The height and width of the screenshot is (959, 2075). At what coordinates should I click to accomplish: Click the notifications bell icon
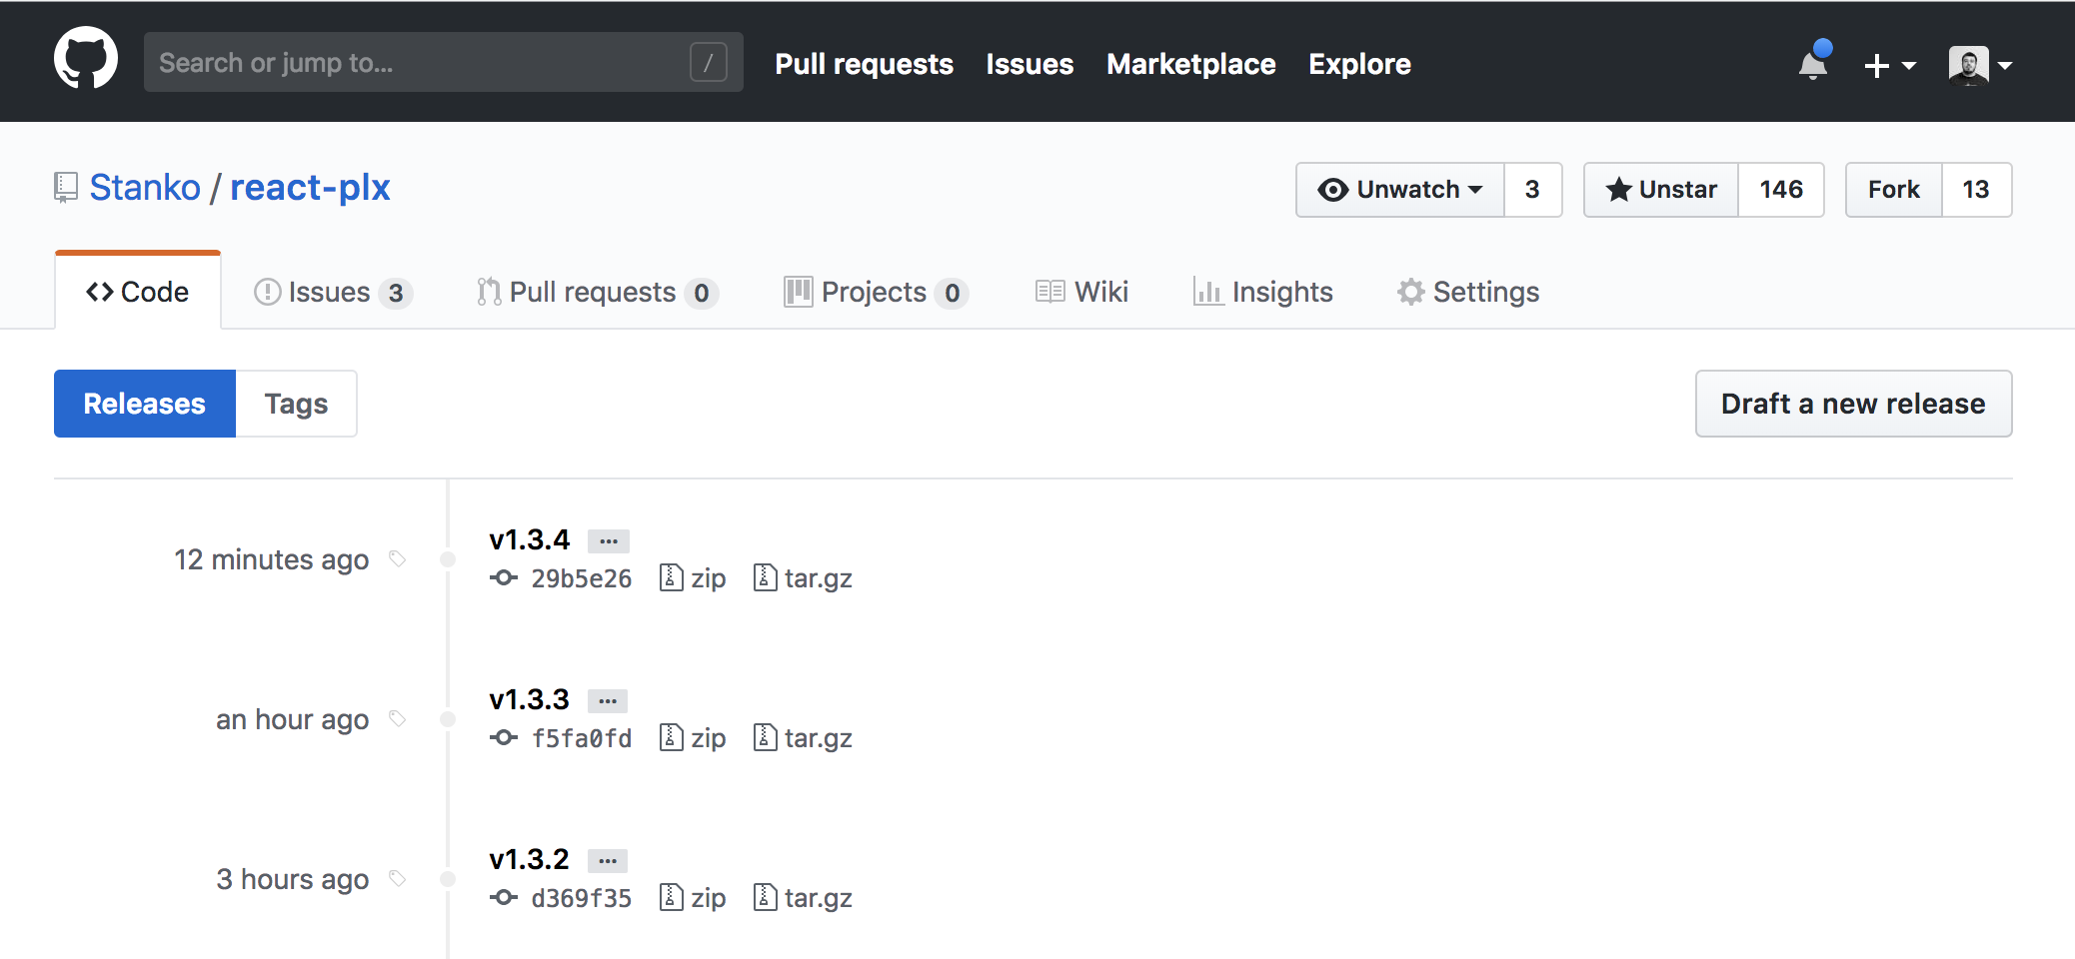pyautogui.click(x=1813, y=62)
